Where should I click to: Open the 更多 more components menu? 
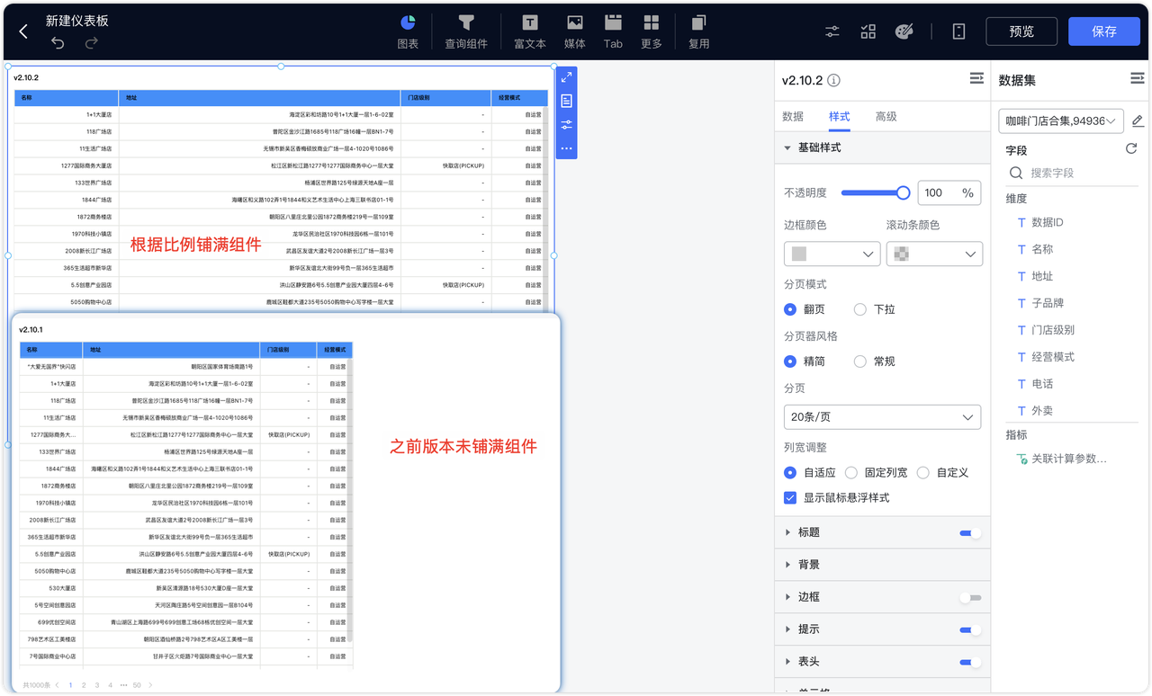tap(652, 31)
